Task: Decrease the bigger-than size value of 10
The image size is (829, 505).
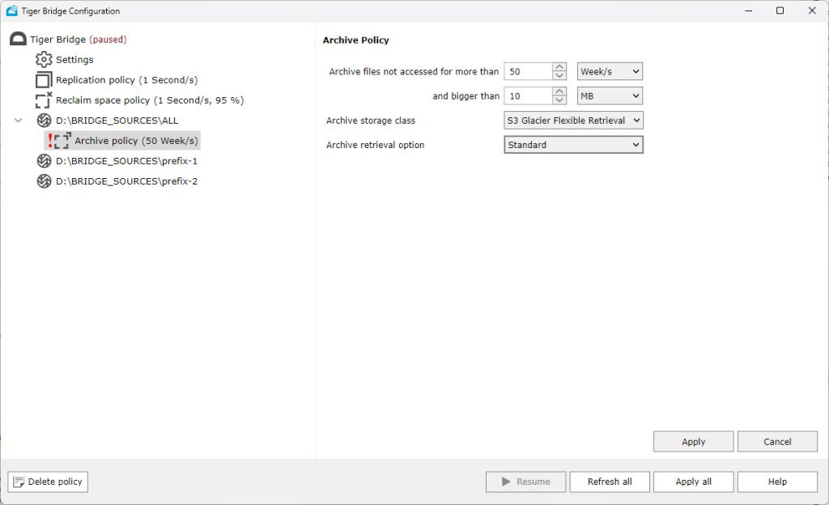Action: tap(559, 100)
